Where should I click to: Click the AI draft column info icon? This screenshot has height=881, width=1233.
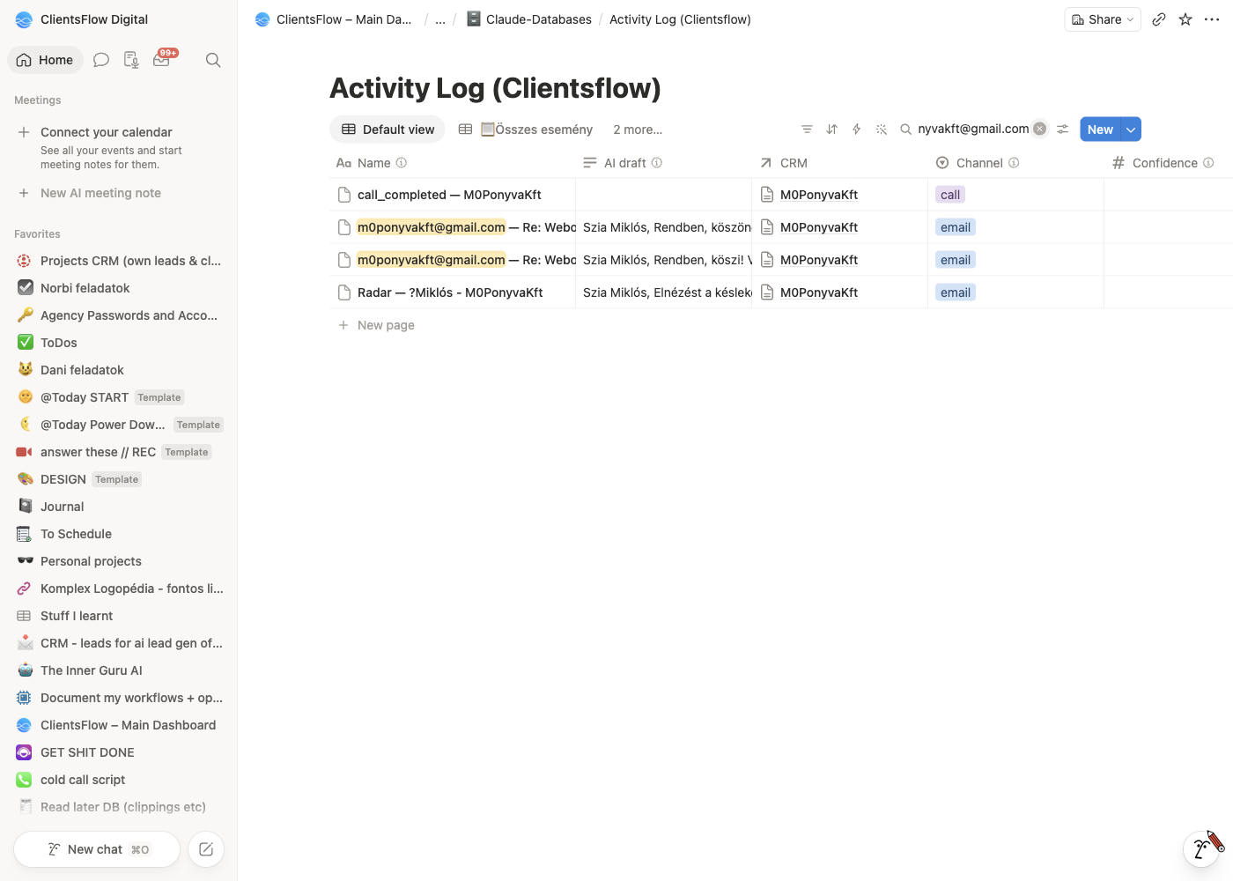pyautogui.click(x=657, y=163)
